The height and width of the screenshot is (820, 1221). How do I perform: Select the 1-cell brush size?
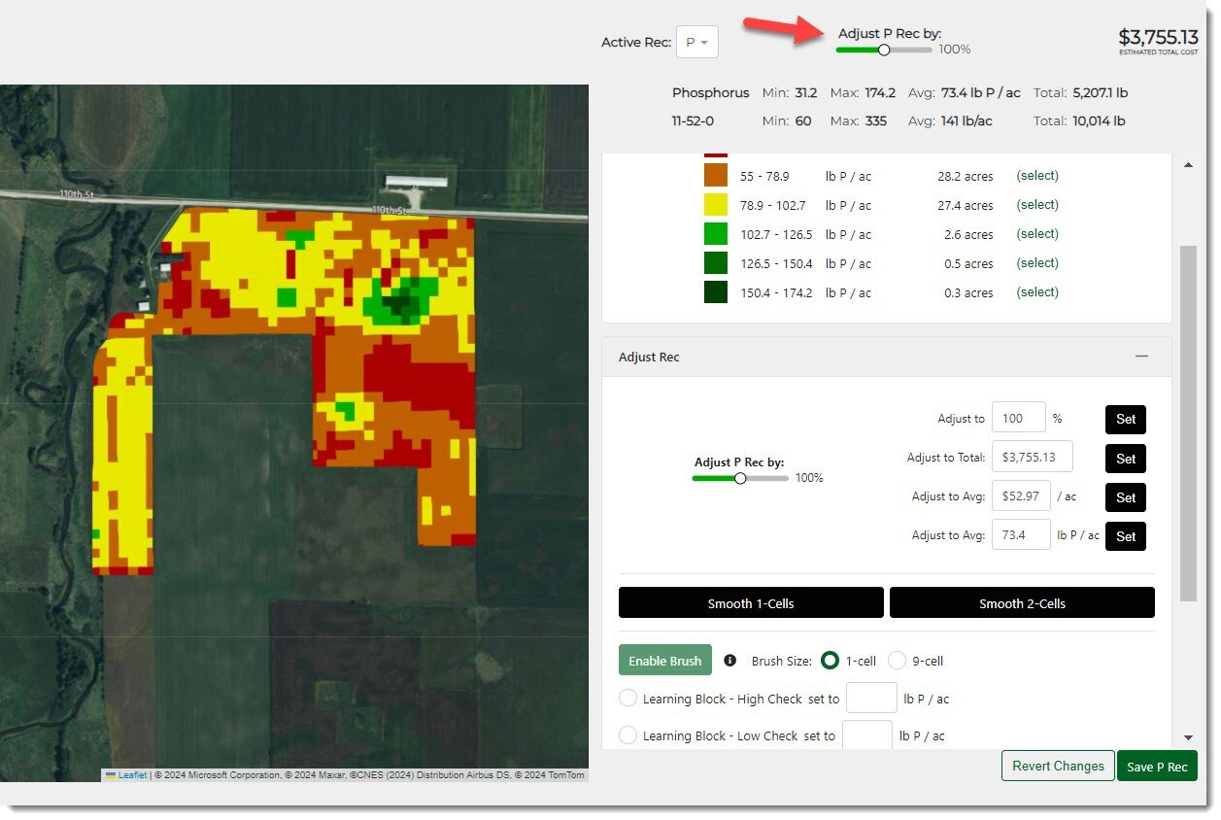click(x=830, y=661)
